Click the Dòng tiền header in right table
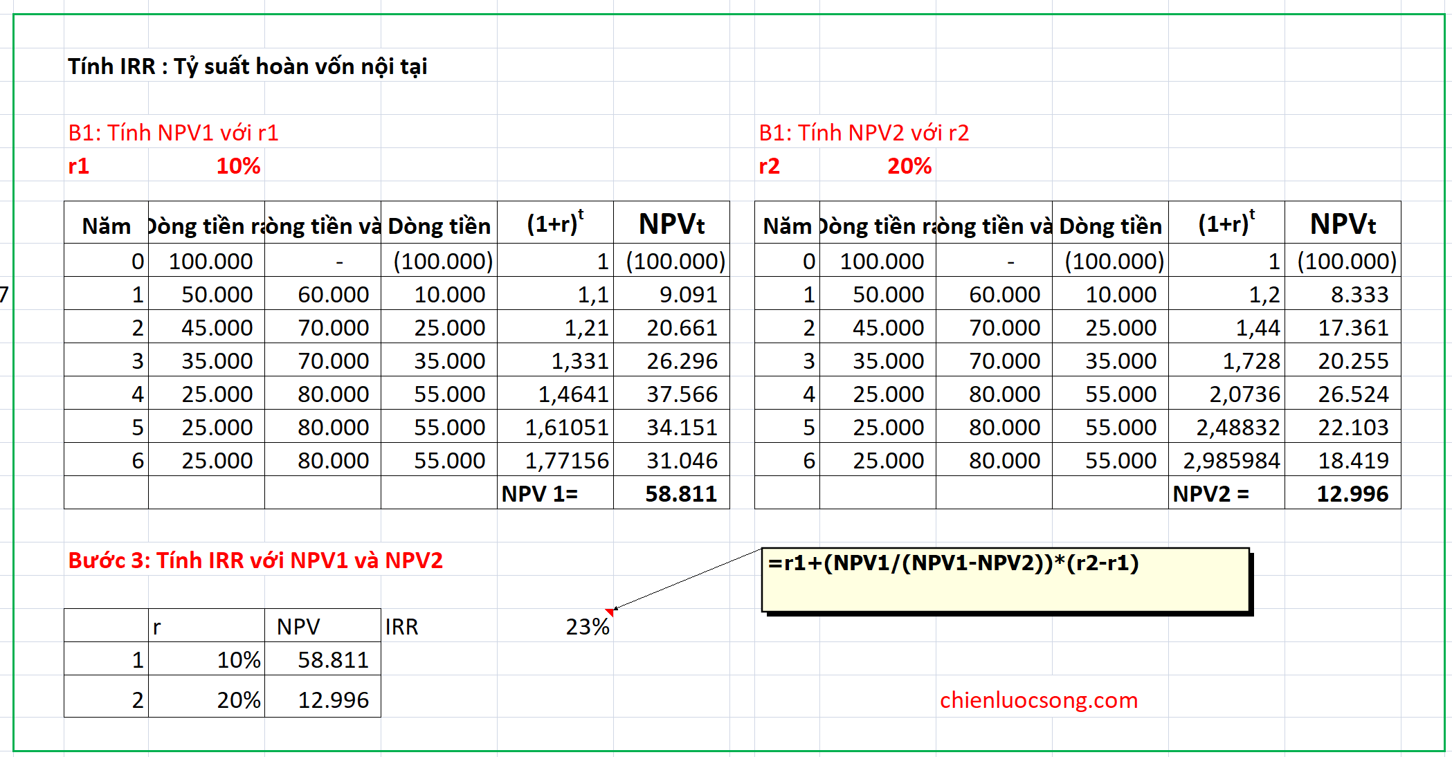The width and height of the screenshot is (1452, 757). click(1109, 224)
